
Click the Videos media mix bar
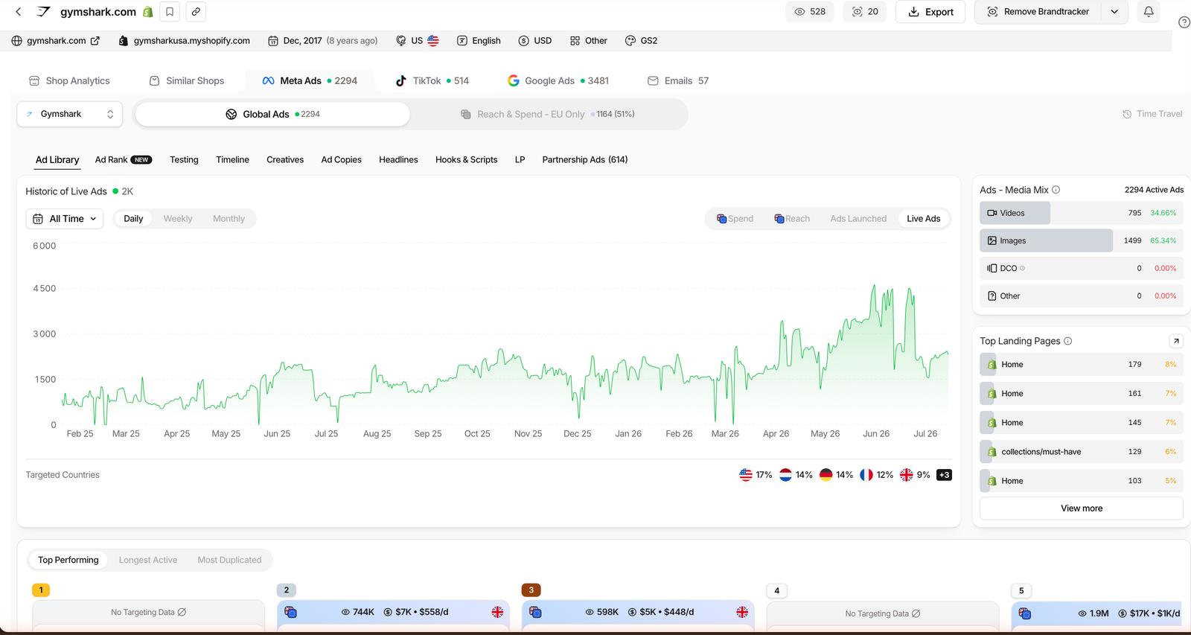coord(1082,213)
